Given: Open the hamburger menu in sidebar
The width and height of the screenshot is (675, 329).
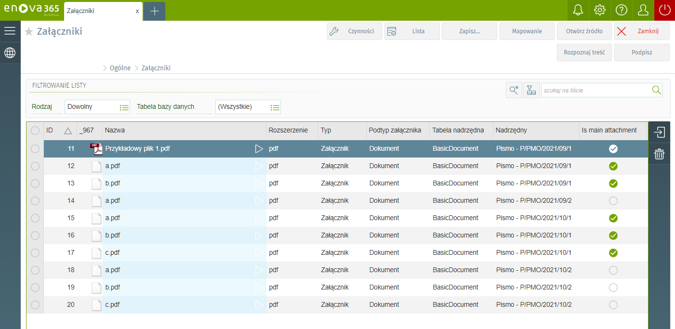Looking at the screenshot, I should [x=10, y=31].
